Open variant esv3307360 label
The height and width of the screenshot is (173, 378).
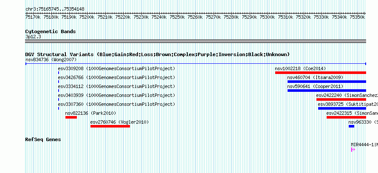[116, 104]
